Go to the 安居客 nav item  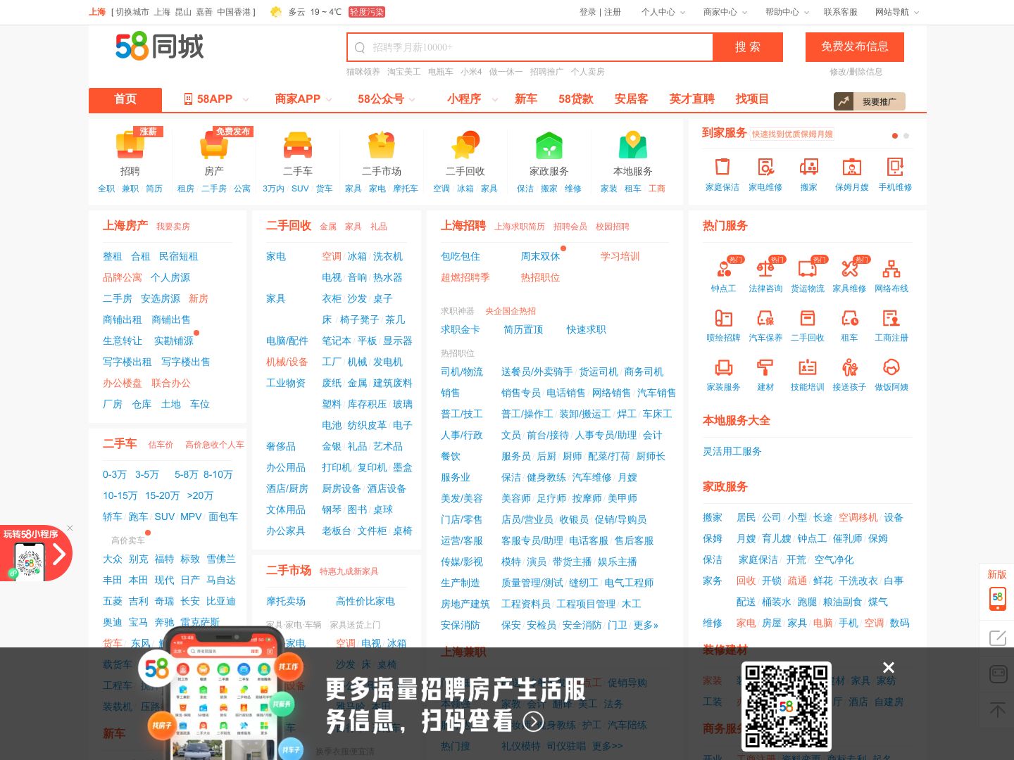click(631, 99)
